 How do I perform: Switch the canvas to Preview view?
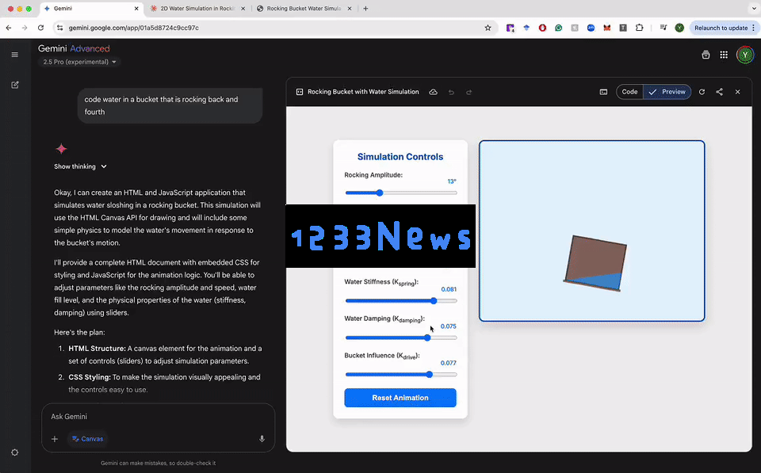[667, 92]
